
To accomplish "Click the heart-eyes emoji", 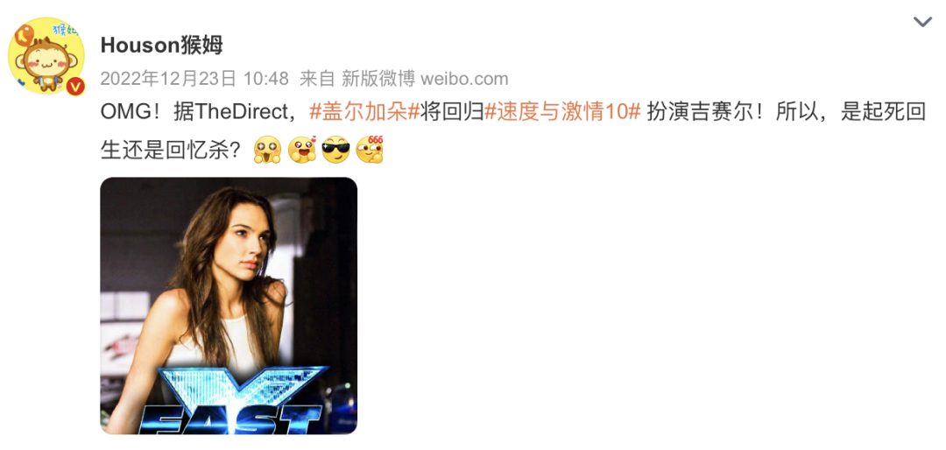I will [301, 151].
